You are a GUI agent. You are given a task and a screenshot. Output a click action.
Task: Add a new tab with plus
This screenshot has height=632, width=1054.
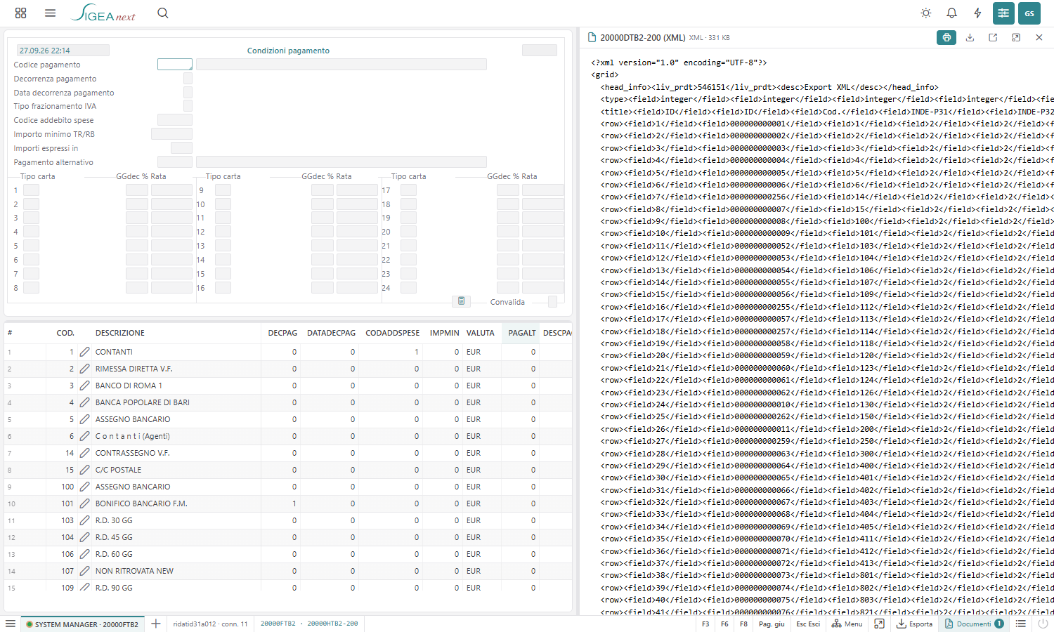[x=156, y=624]
